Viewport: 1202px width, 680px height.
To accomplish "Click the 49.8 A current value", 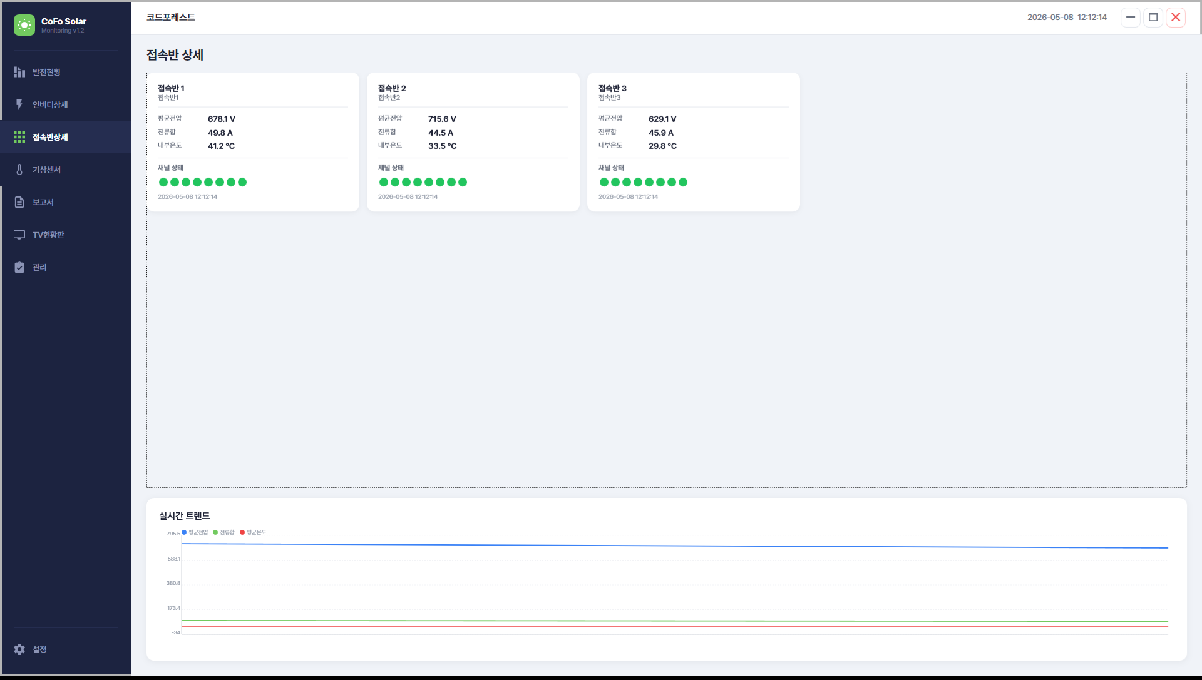I will click(220, 133).
